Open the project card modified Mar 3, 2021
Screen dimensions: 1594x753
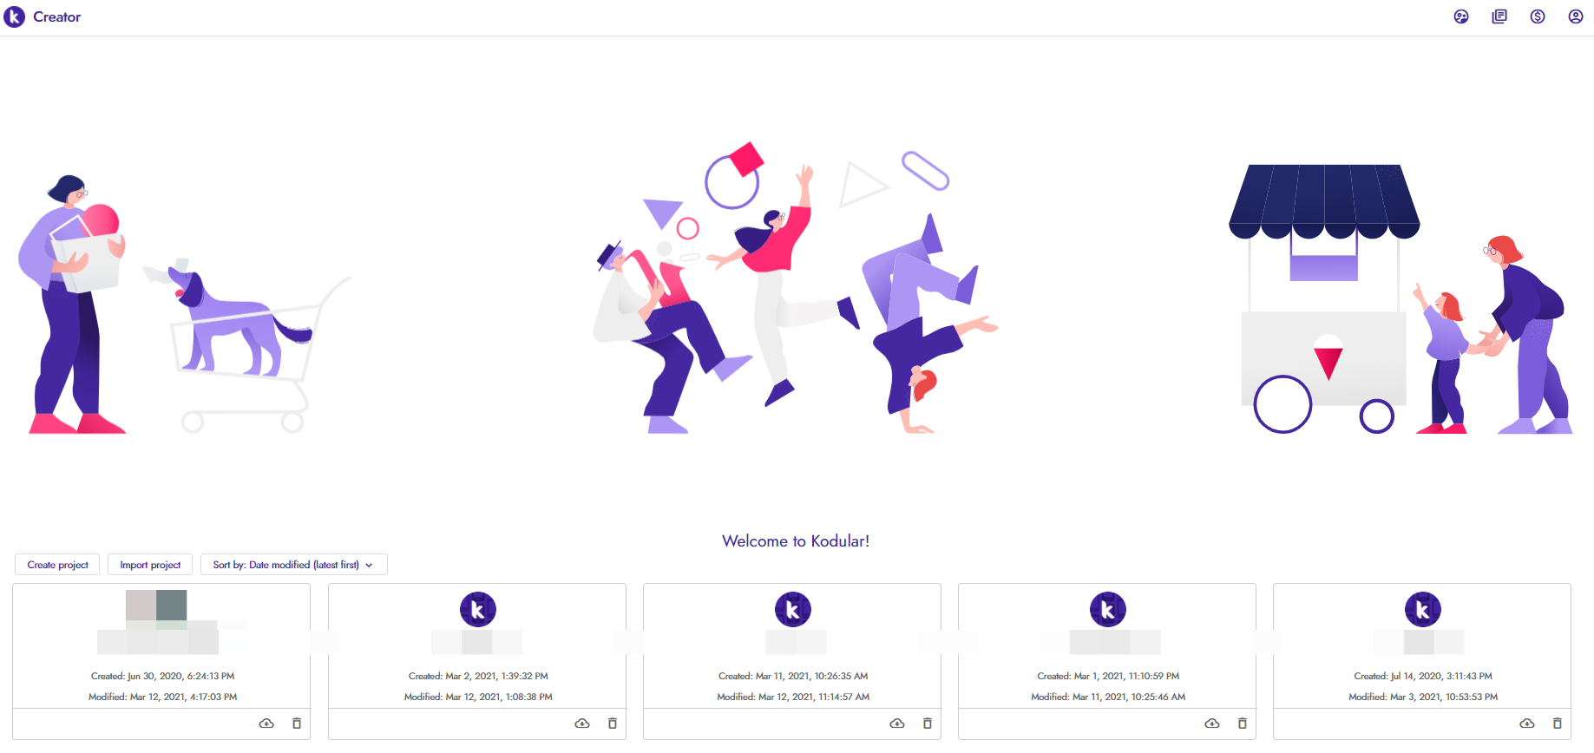pos(1422,646)
